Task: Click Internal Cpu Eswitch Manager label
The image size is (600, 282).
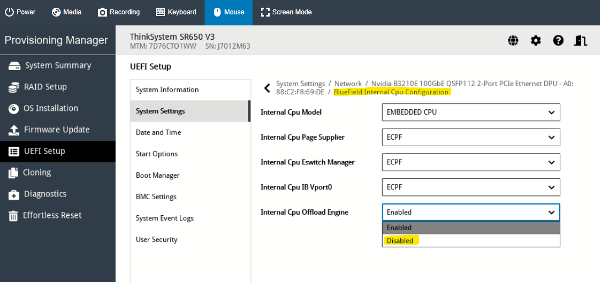Action: pyautogui.click(x=308, y=162)
